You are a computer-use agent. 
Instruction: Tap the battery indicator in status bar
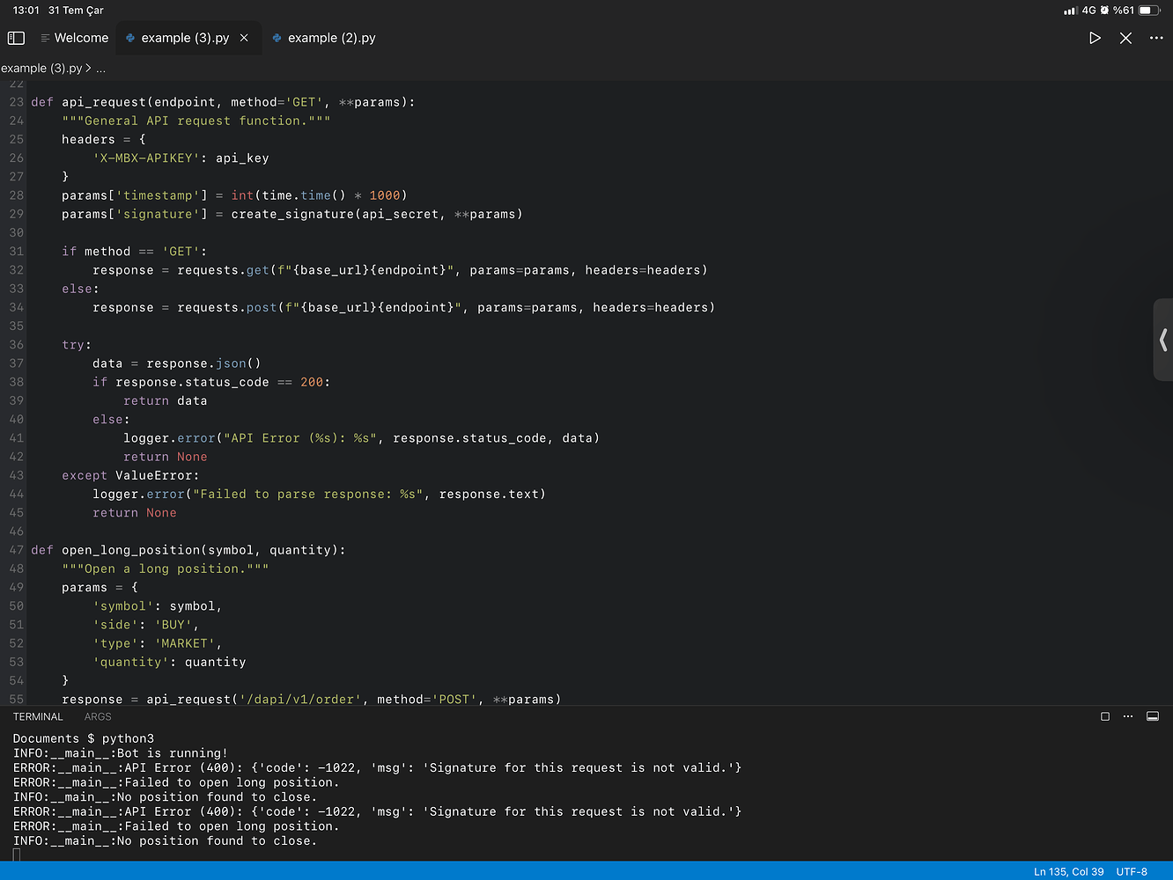click(x=1149, y=11)
